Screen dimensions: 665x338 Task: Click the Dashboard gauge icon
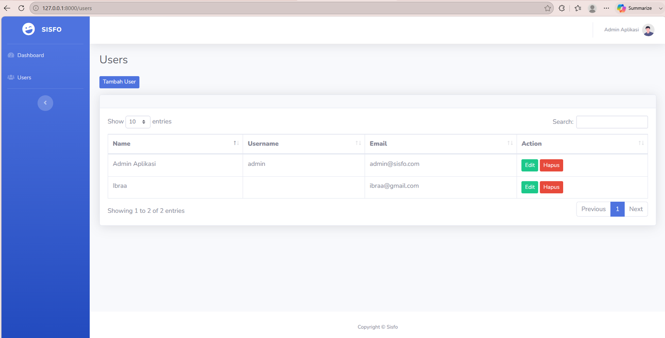11,55
